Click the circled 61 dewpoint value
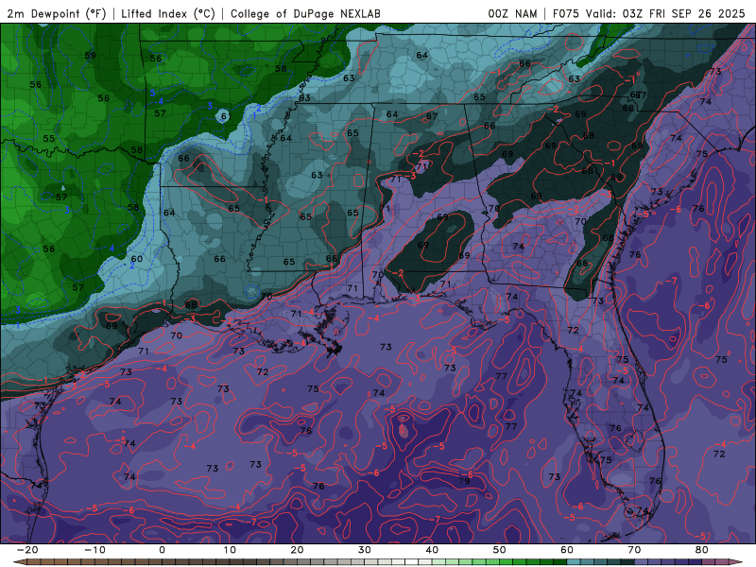Image resolution: width=756 pixels, height=567 pixels. tap(225, 116)
